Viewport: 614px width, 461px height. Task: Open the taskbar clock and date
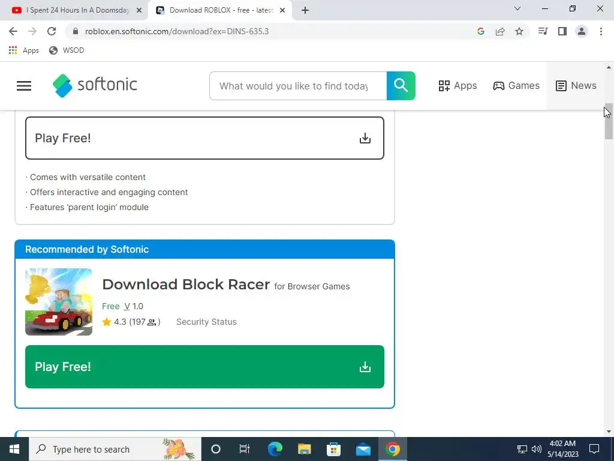point(562,449)
